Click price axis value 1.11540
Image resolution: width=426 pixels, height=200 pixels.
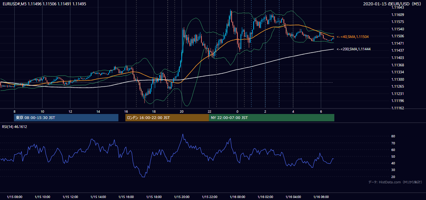click(398, 29)
